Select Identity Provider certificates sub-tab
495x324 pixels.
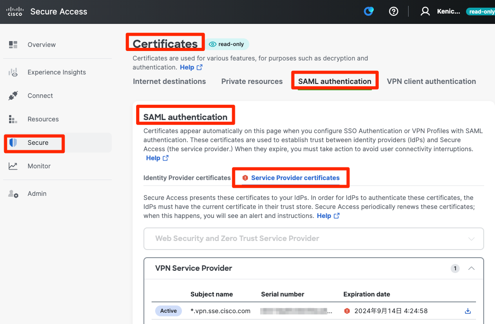187,178
